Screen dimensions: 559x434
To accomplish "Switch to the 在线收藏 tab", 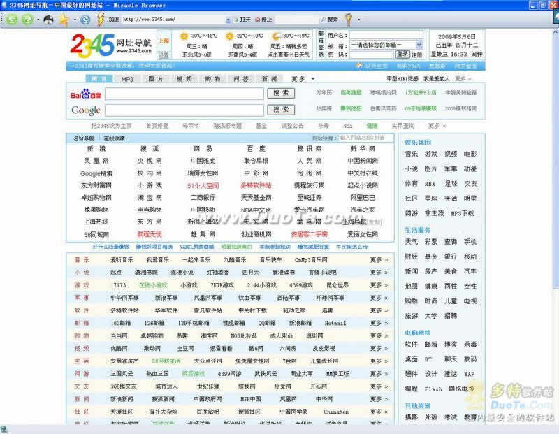I will (115, 138).
